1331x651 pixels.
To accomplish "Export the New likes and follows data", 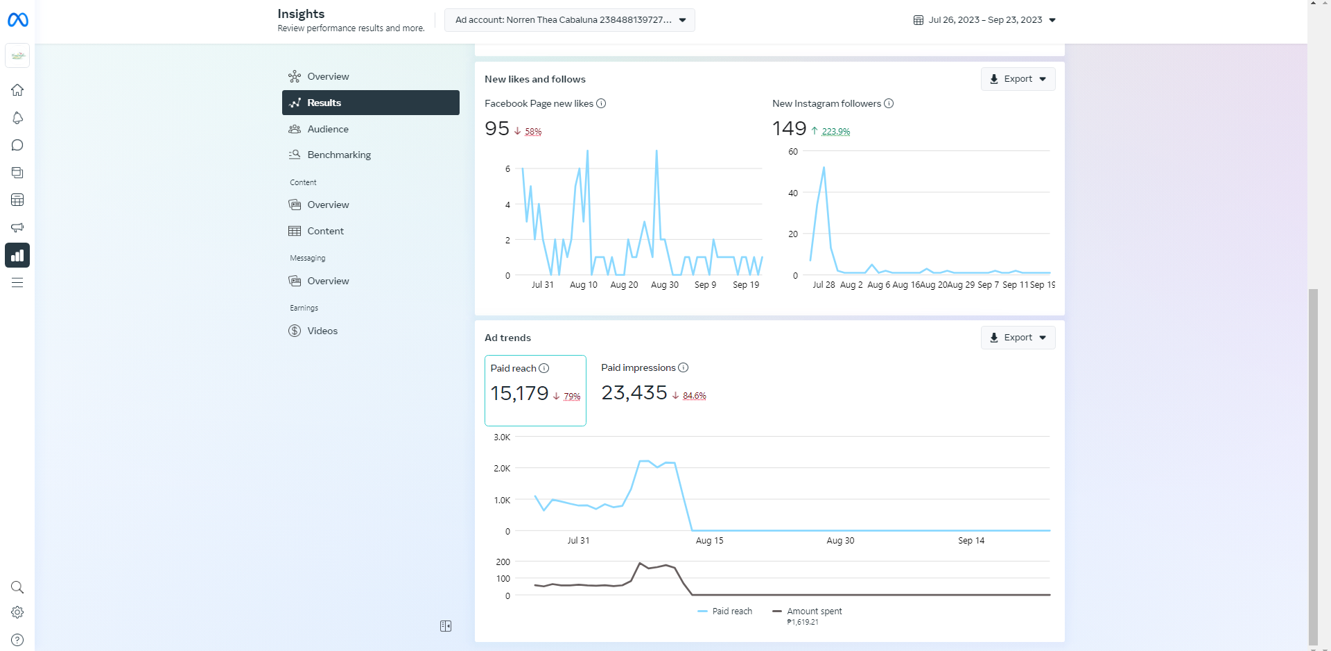I will (1018, 79).
